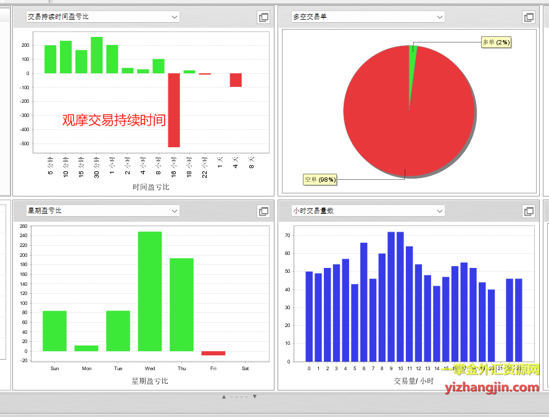Pop out the 交易持续时间盈亏比 chart window
The height and width of the screenshot is (417, 549).
coord(263,18)
